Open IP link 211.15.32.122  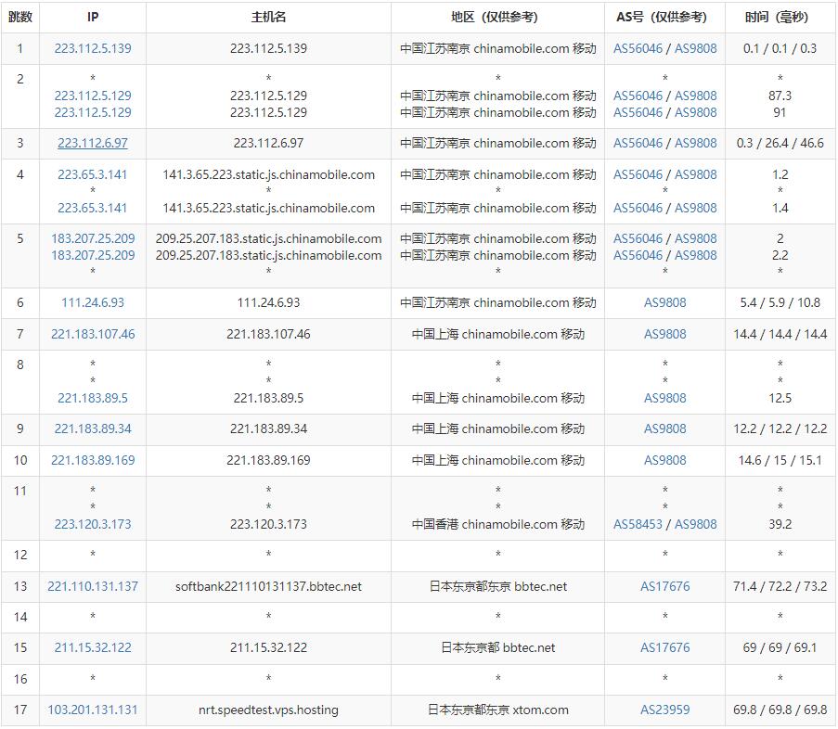click(93, 647)
